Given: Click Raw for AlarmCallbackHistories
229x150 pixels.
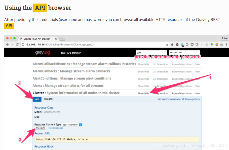Looking at the screenshot, I should (198, 64).
